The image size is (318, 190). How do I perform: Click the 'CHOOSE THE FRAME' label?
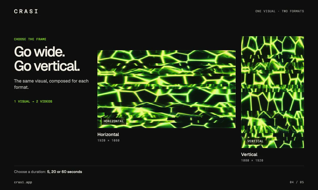pyautogui.click(x=30, y=39)
